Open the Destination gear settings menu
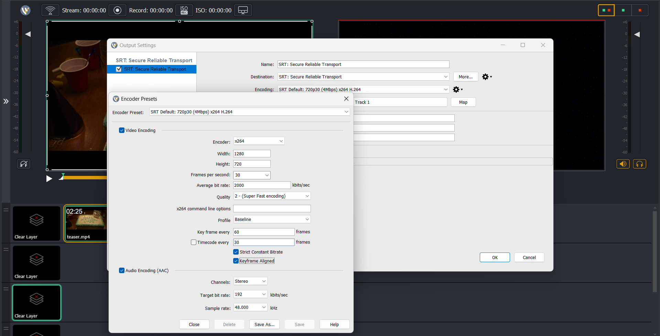The image size is (660, 336). (487, 77)
